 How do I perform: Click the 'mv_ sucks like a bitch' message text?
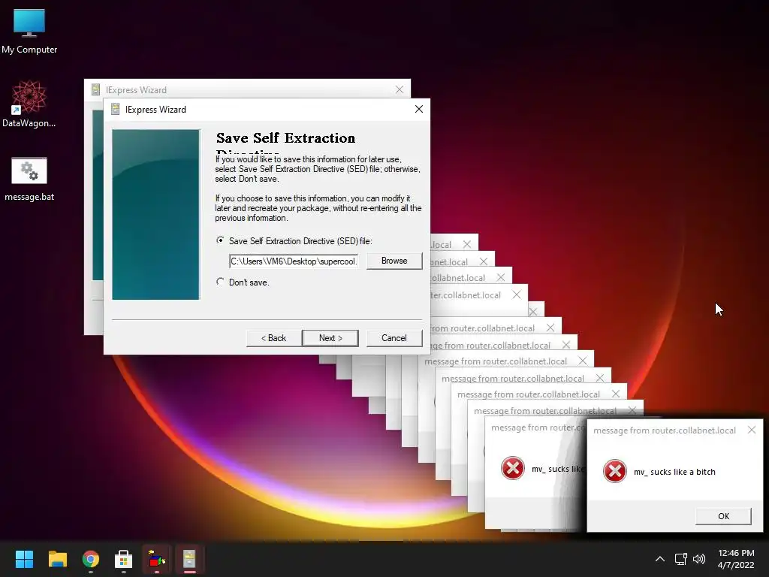pyautogui.click(x=674, y=472)
